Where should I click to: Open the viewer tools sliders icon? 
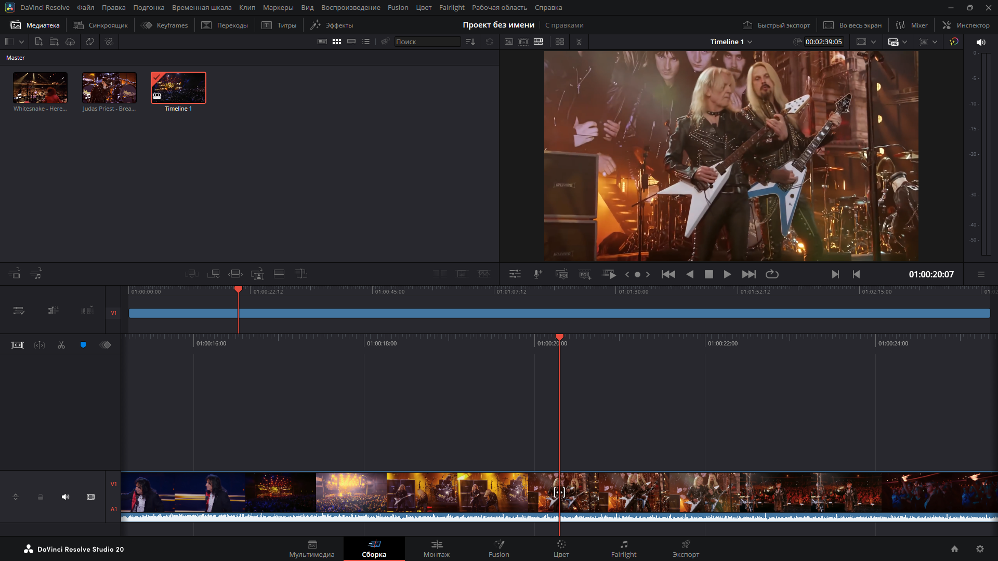(x=515, y=274)
